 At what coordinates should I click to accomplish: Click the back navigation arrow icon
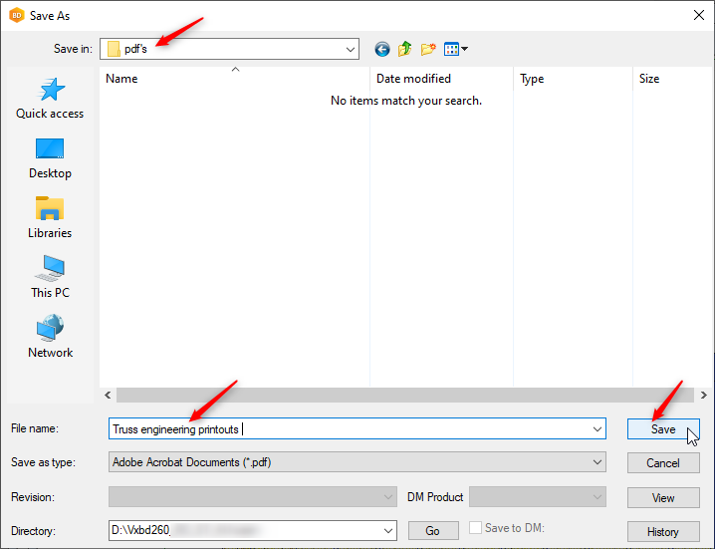pyautogui.click(x=382, y=49)
